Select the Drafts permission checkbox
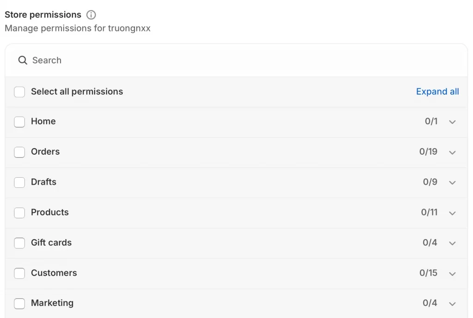This screenshot has height=318, width=473. [x=19, y=182]
